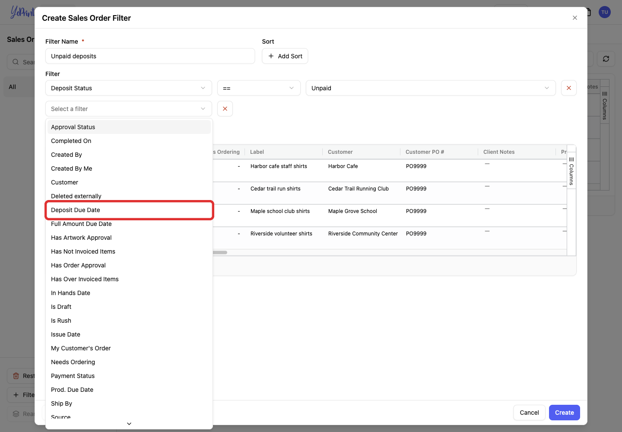
Task: Select Has Over Invoiced Items option
Action: click(129, 279)
